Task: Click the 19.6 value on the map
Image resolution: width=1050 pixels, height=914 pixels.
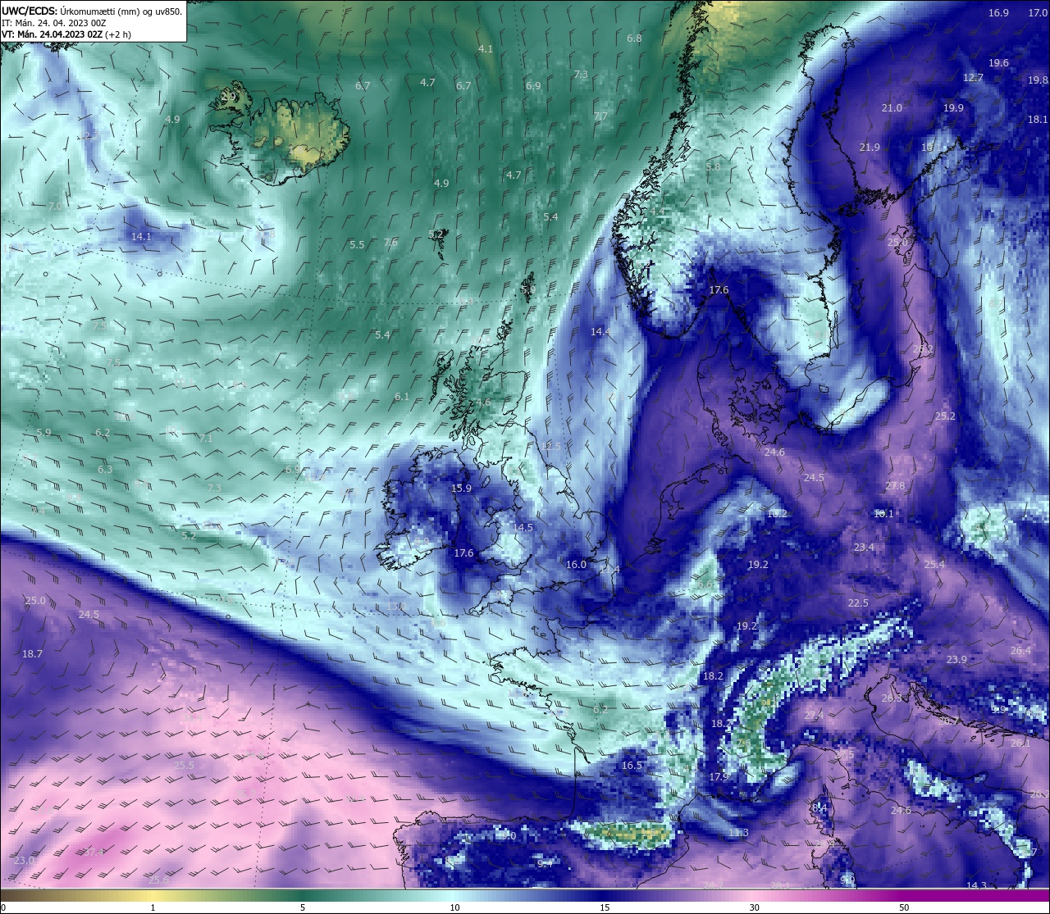Action: (998, 63)
